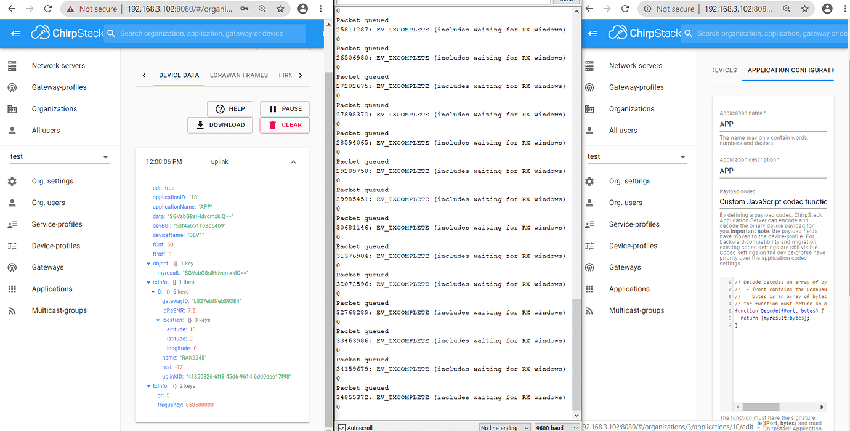This screenshot has width=850, height=431.
Task: Open the Service-profiles icon in left sidebar
Action: [x=12, y=224]
